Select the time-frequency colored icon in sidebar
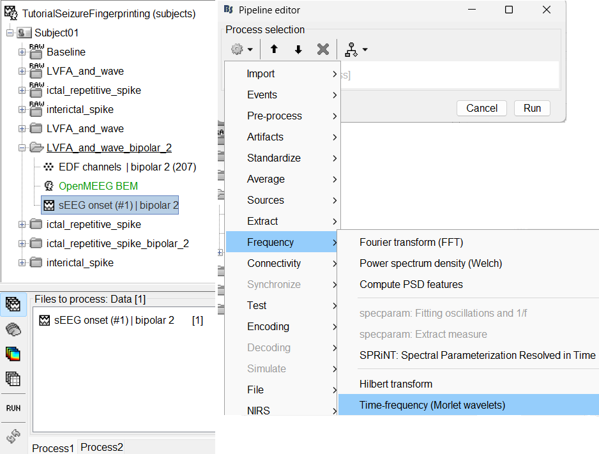599x454 pixels. coord(13,354)
